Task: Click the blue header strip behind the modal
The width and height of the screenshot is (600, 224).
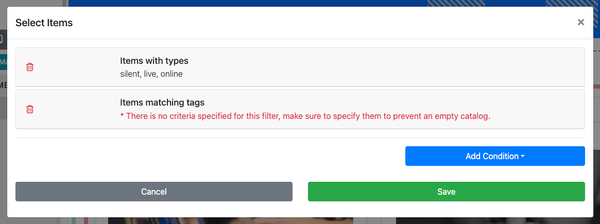Action: (247, 3)
